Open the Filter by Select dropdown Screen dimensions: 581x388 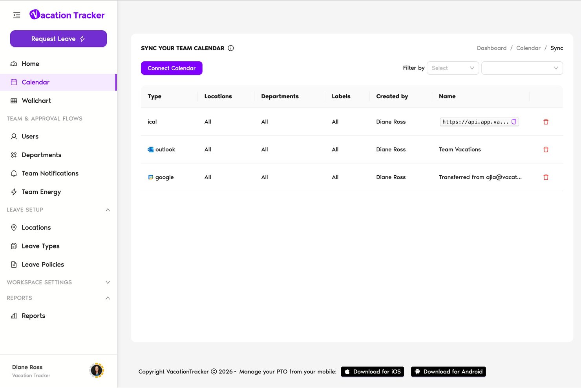pos(453,68)
